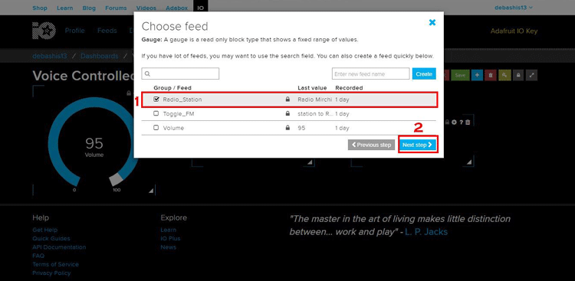Click the lock icon in Radio_Station row
Viewport: 575px width, 281px height.
tap(287, 100)
